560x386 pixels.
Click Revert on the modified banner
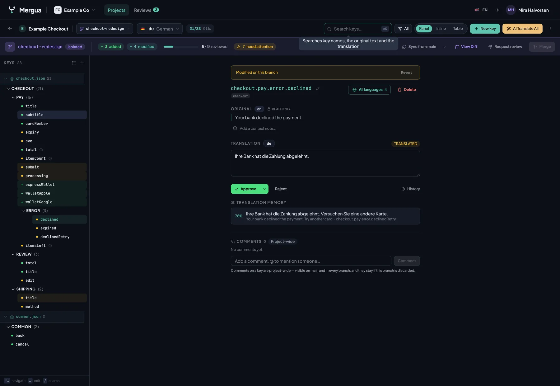[406, 73]
